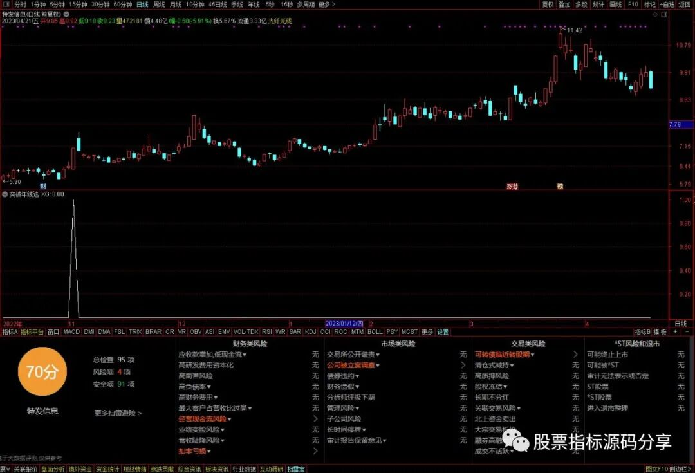Open 更多 indicators on indicator bar
The image size is (695, 473).
click(x=427, y=331)
